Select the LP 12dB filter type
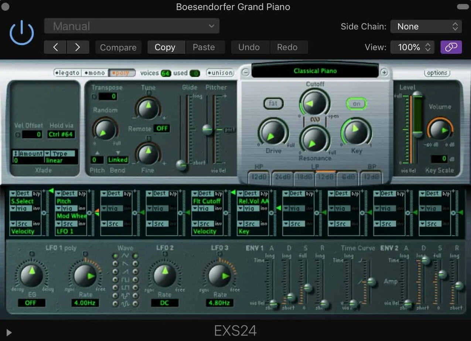 (x=326, y=177)
